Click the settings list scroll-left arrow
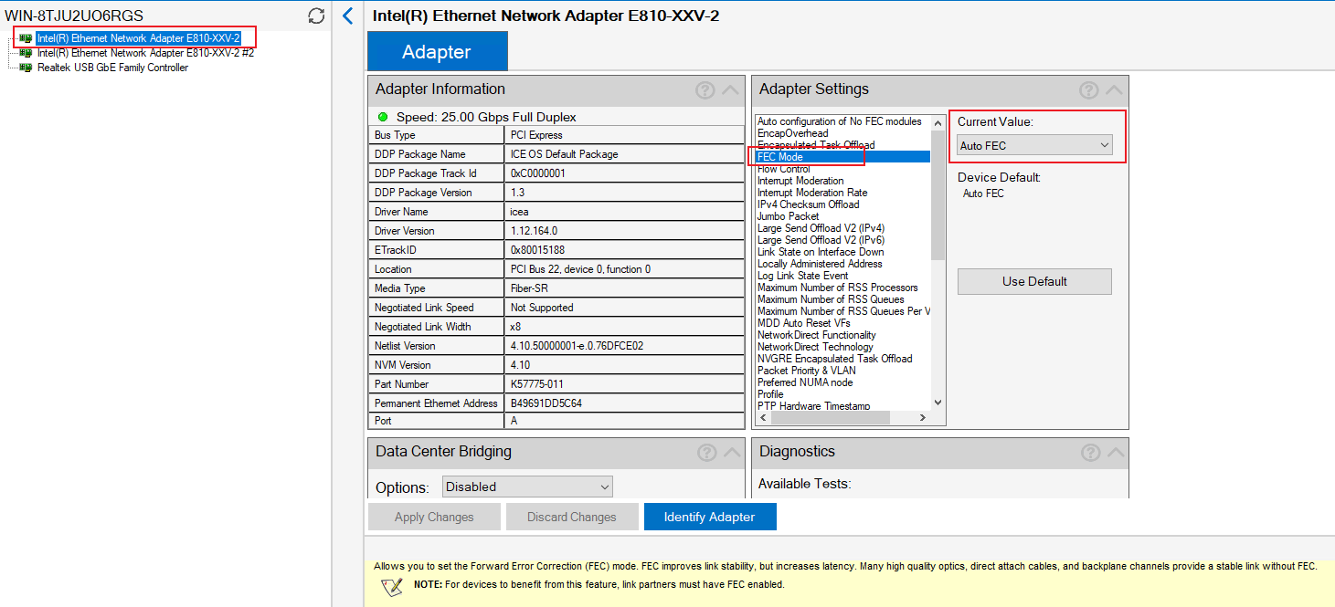1335x607 pixels. [x=763, y=417]
